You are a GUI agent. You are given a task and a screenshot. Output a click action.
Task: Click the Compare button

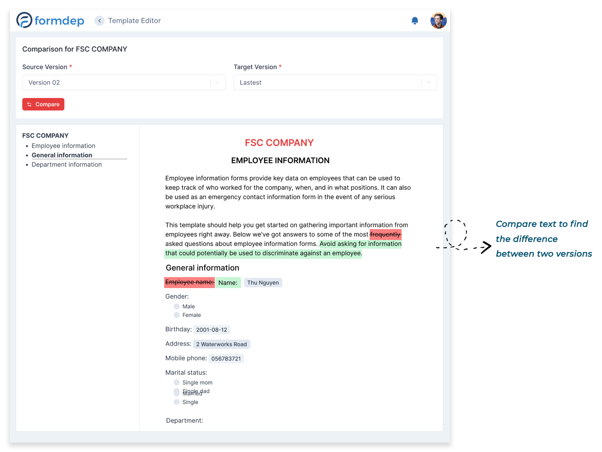[x=43, y=104]
